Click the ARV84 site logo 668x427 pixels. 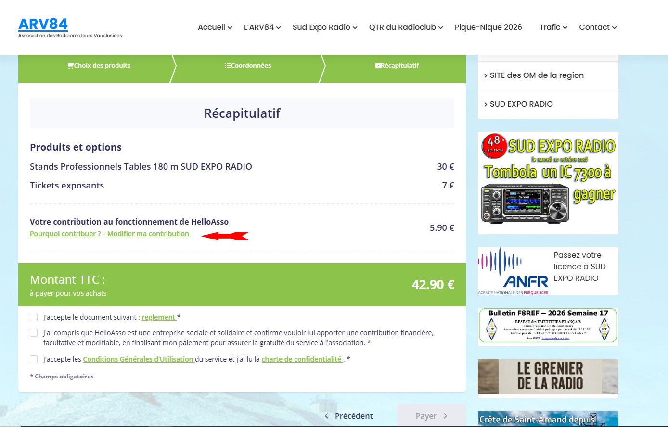click(x=43, y=24)
